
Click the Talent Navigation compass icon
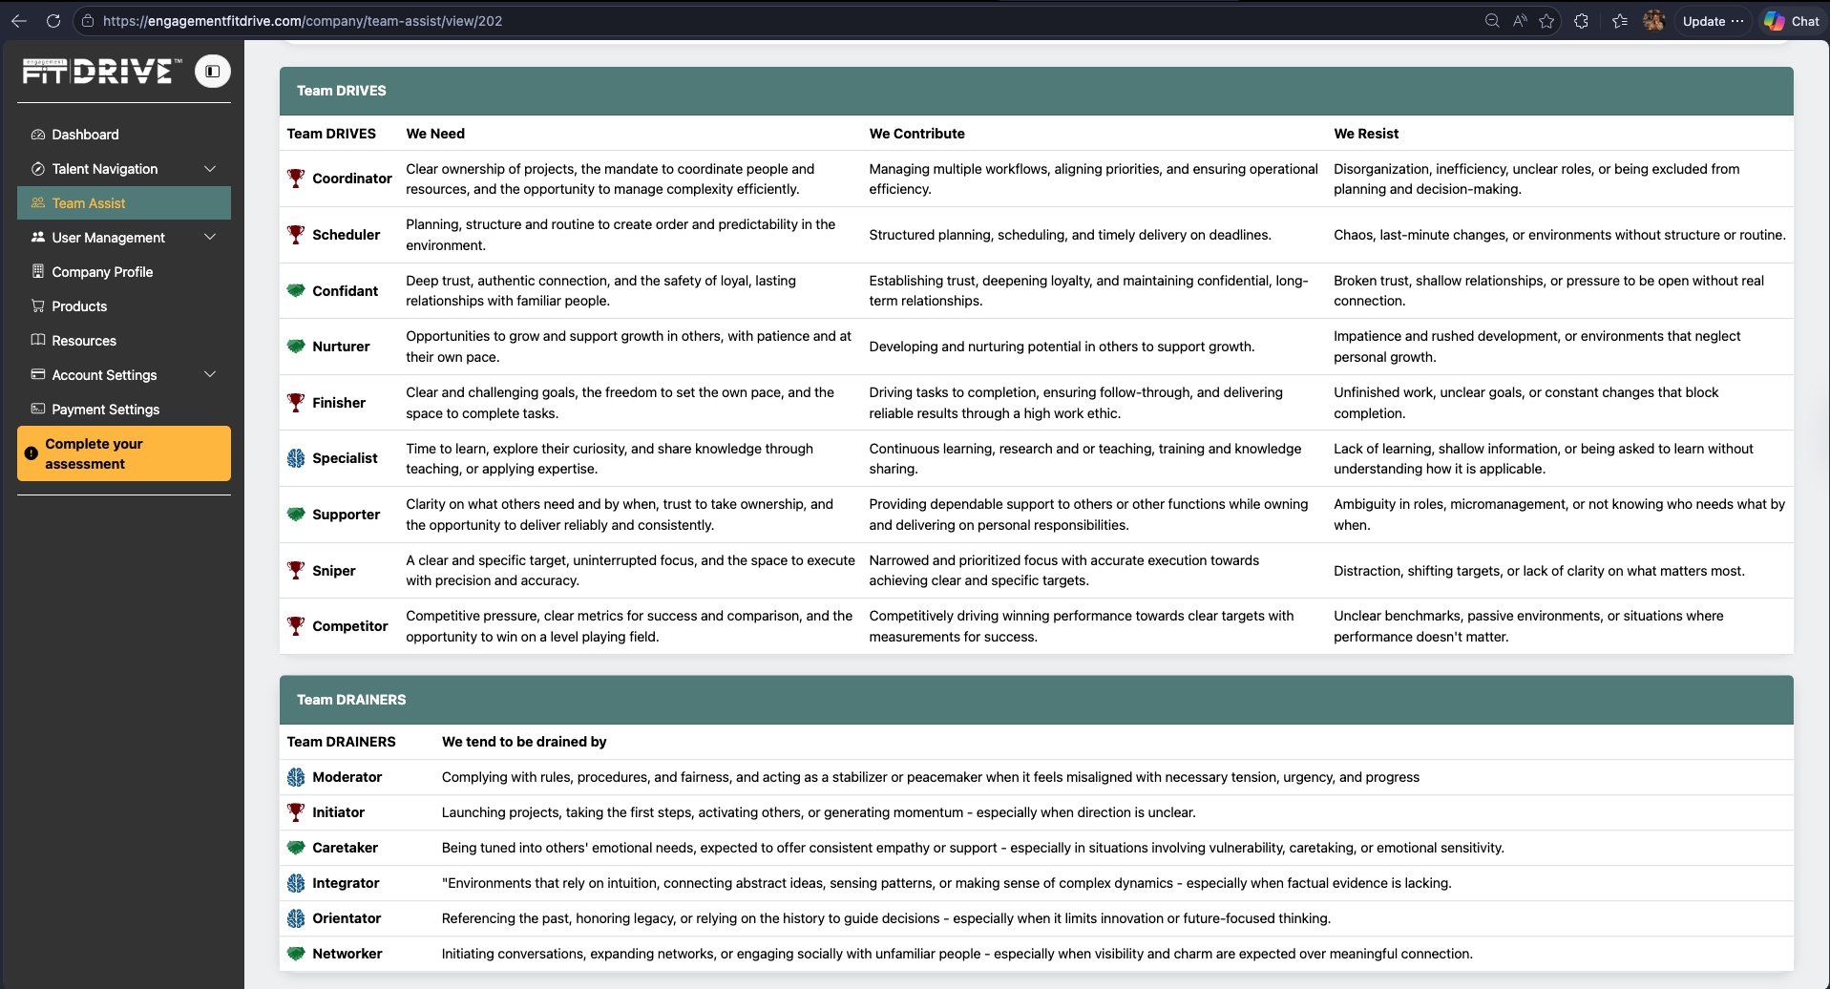38,169
